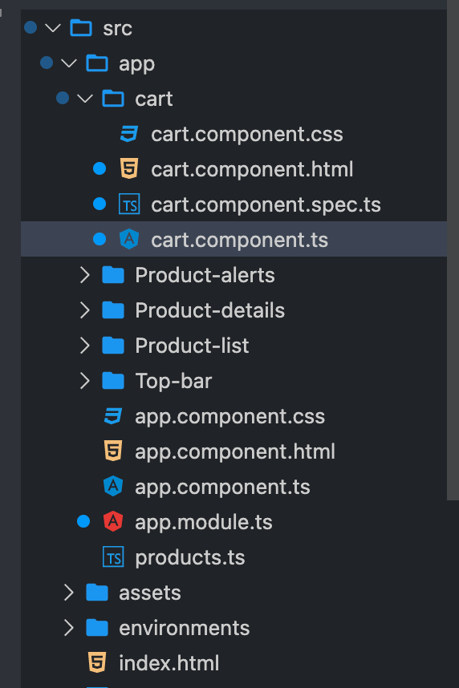Open app.component.html file
The height and width of the screenshot is (688, 459).
(x=235, y=452)
